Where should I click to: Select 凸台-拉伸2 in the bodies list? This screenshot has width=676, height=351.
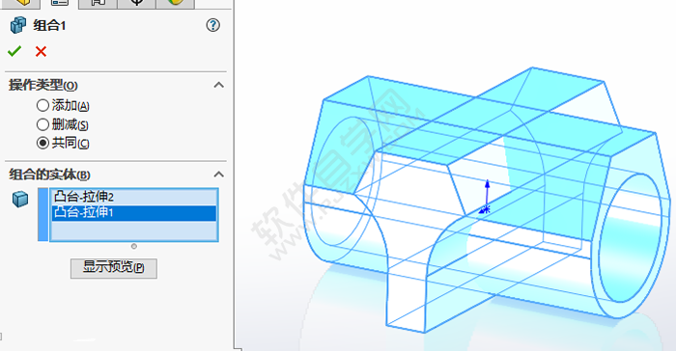pos(134,198)
